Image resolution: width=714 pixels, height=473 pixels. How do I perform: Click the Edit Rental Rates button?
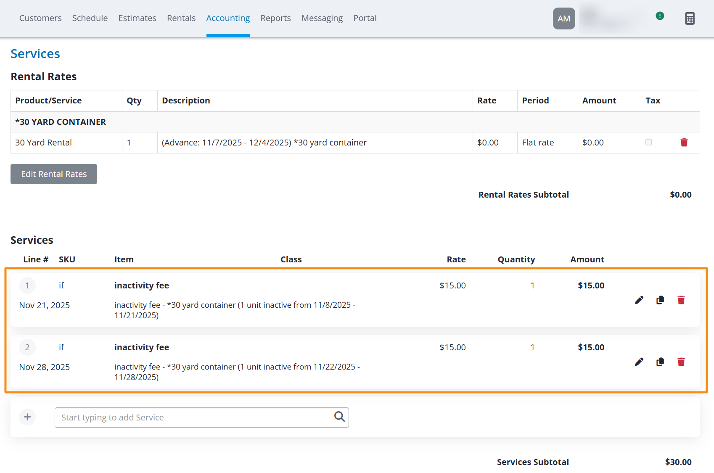[x=54, y=174]
